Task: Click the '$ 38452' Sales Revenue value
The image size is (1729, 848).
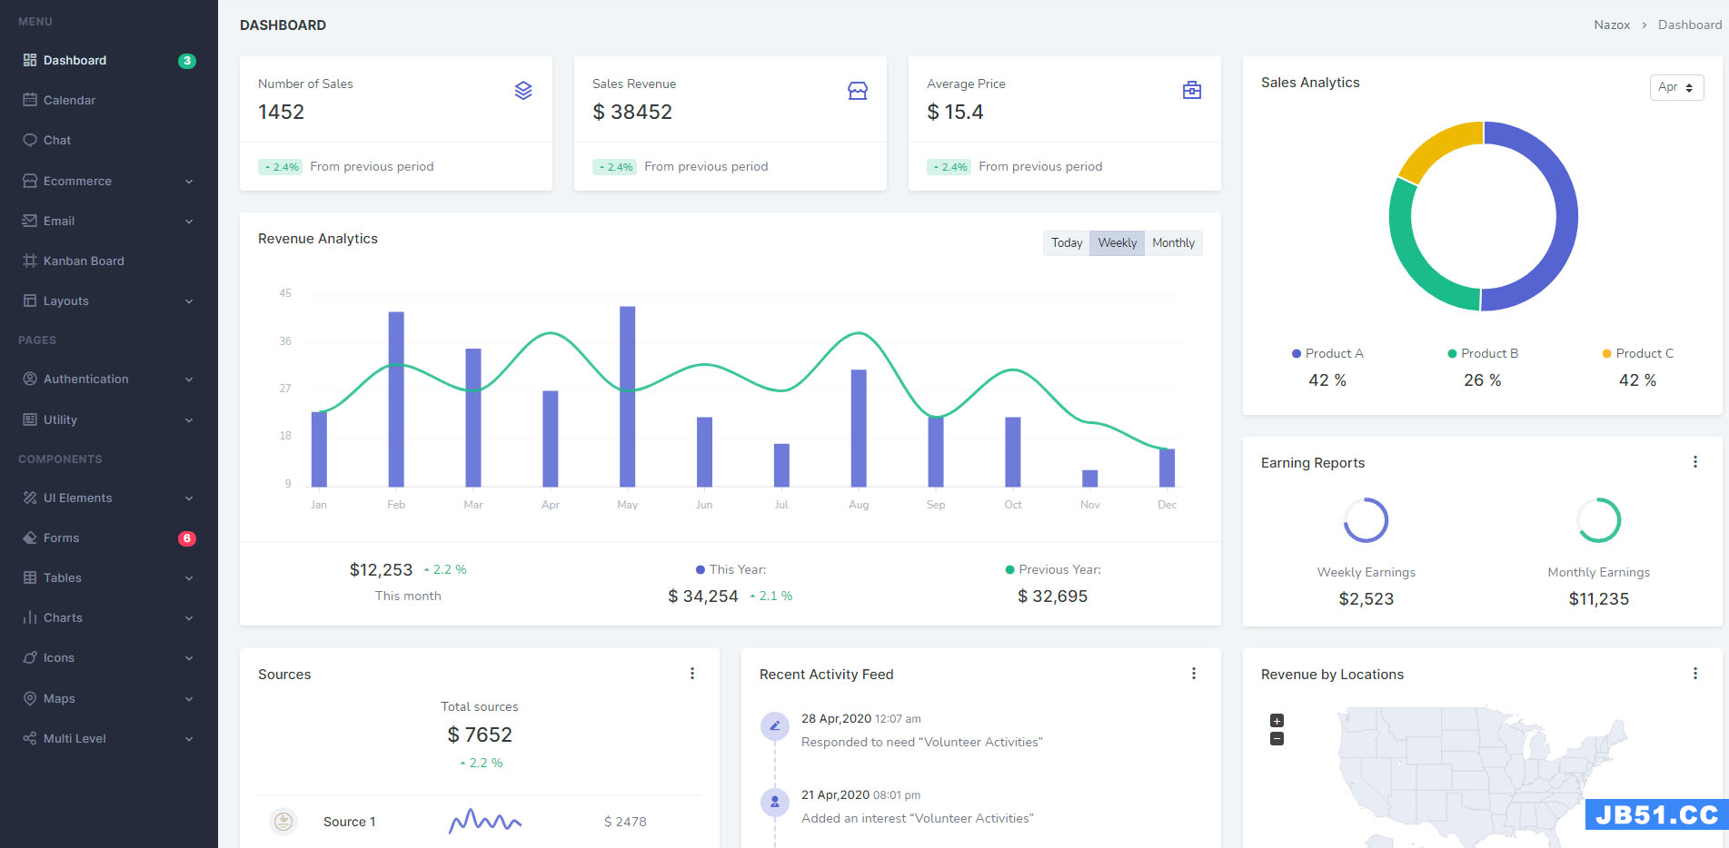Action: (x=632, y=112)
